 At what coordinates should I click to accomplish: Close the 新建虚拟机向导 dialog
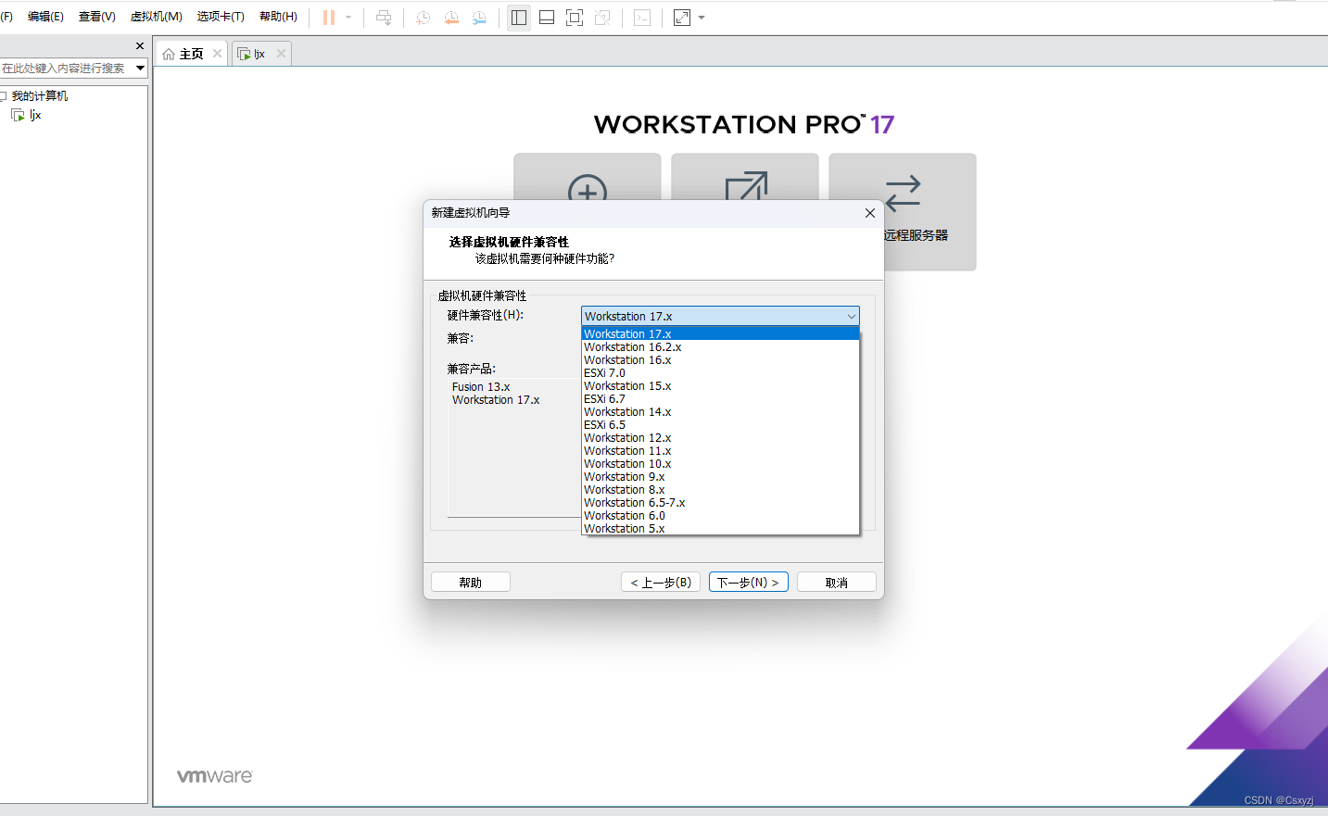click(869, 213)
